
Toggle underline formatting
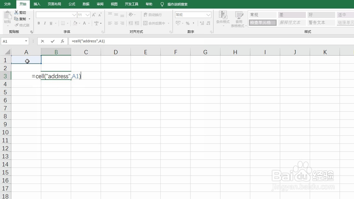(51, 23)
